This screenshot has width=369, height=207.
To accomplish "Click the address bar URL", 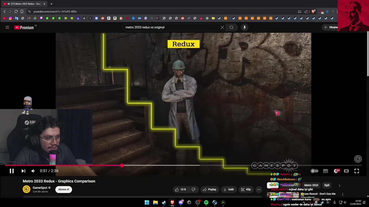I will point(55,11).
